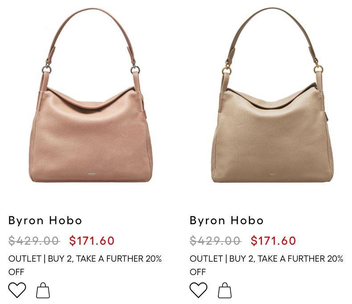Viewport: 352px width, 304px height.
Task: Click the gold ring hardware on taupe bag's right side
Action: coord(318,69)
